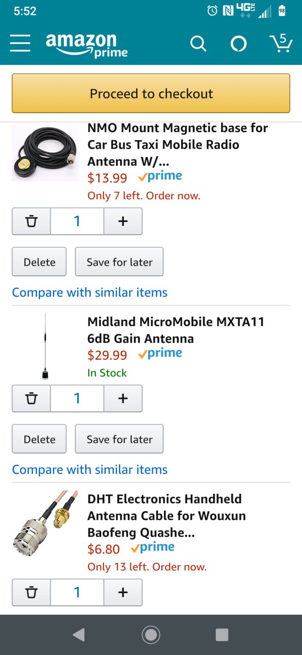Open the hamburger navigation menu
Screen dimensions: 302x655
(x=20, y=44)
